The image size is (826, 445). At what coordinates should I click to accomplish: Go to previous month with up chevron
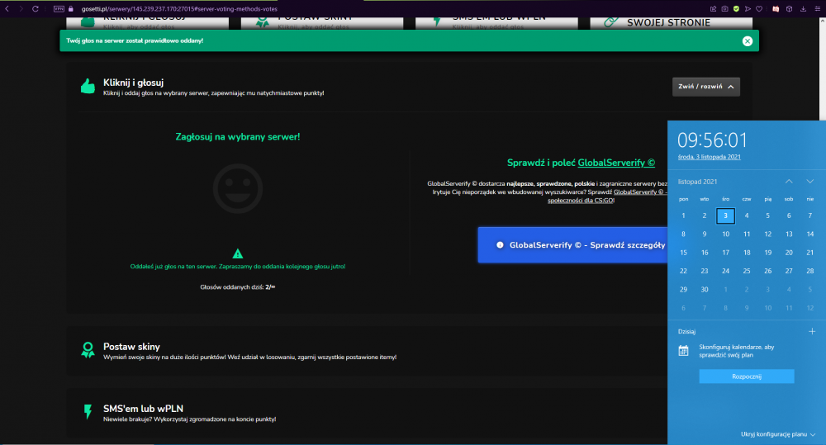[789, 181]
